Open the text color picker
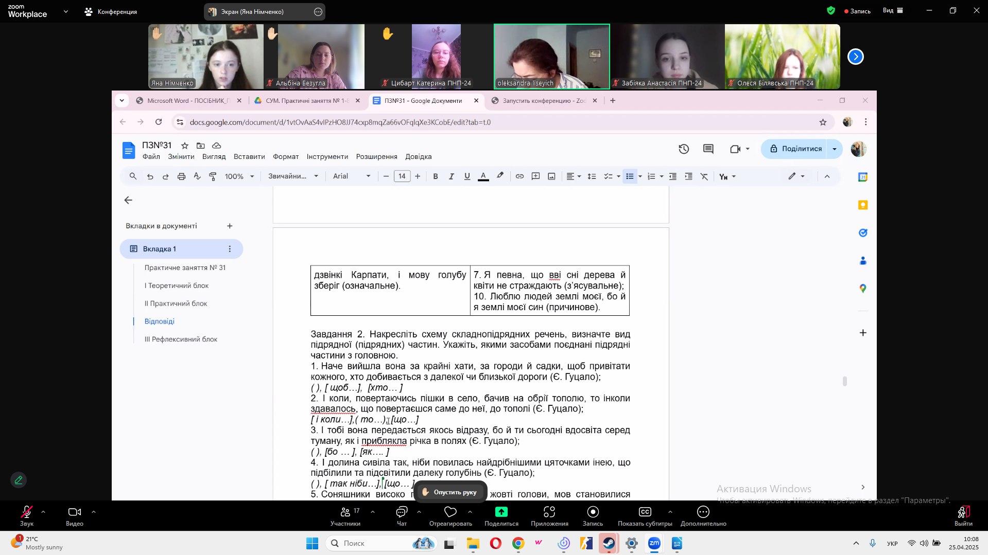 (483, 176)
